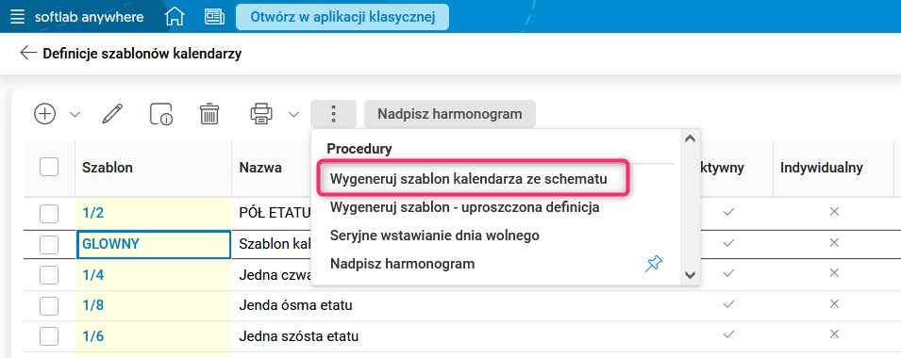Unpin 'Nadpisz harmonogram' with pin icon

point(653,264)
